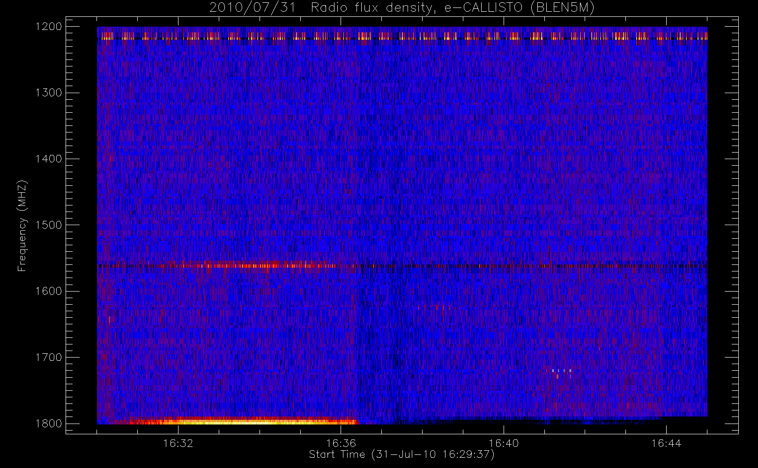Screen dimensions: 758x468
Task: Click the '1200' frequency axis label
Action: pos(49,27)
